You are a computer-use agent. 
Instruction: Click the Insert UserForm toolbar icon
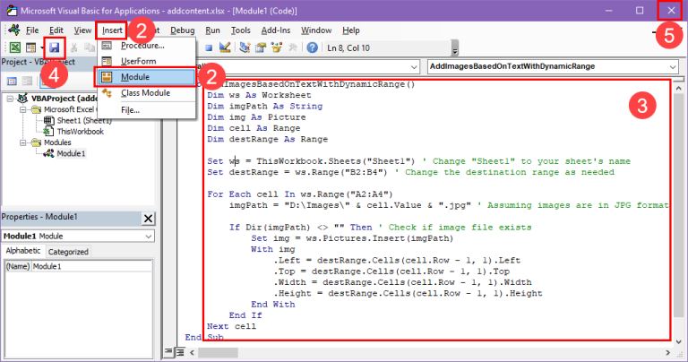tap(30, 47)
